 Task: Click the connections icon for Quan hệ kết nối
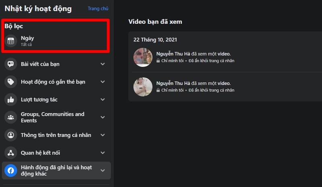click(11, 153)
